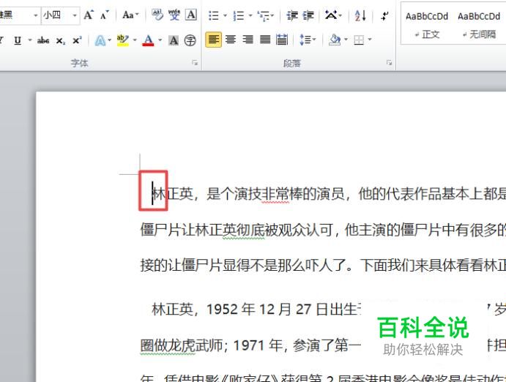Increase the paragraph indent

tap(308, 15)
